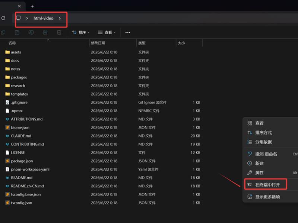The image size is (298, 223).
Task: Select the pnpm-workspace.yaml file icon
Action: (7, 169)
